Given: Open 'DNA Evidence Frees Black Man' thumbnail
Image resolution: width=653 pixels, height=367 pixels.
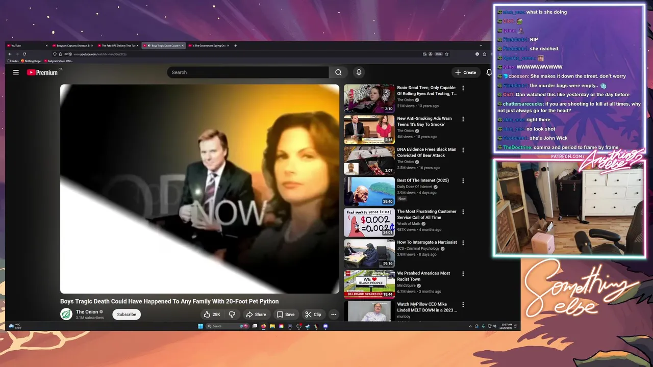Looking at the screenshot, I should click(369, 160).
